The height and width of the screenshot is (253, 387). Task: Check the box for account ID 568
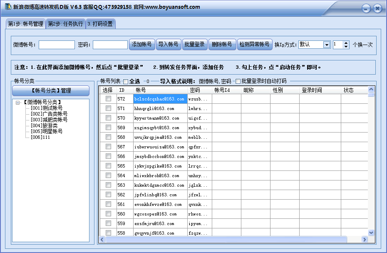(108, 137)
